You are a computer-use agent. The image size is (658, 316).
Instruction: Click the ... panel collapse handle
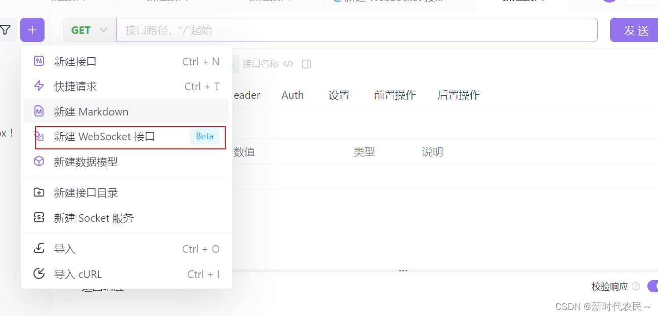(403, 270)
